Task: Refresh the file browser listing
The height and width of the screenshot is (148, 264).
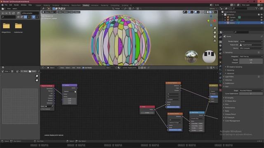Action: pyautogui.click(x=14, y=13)
